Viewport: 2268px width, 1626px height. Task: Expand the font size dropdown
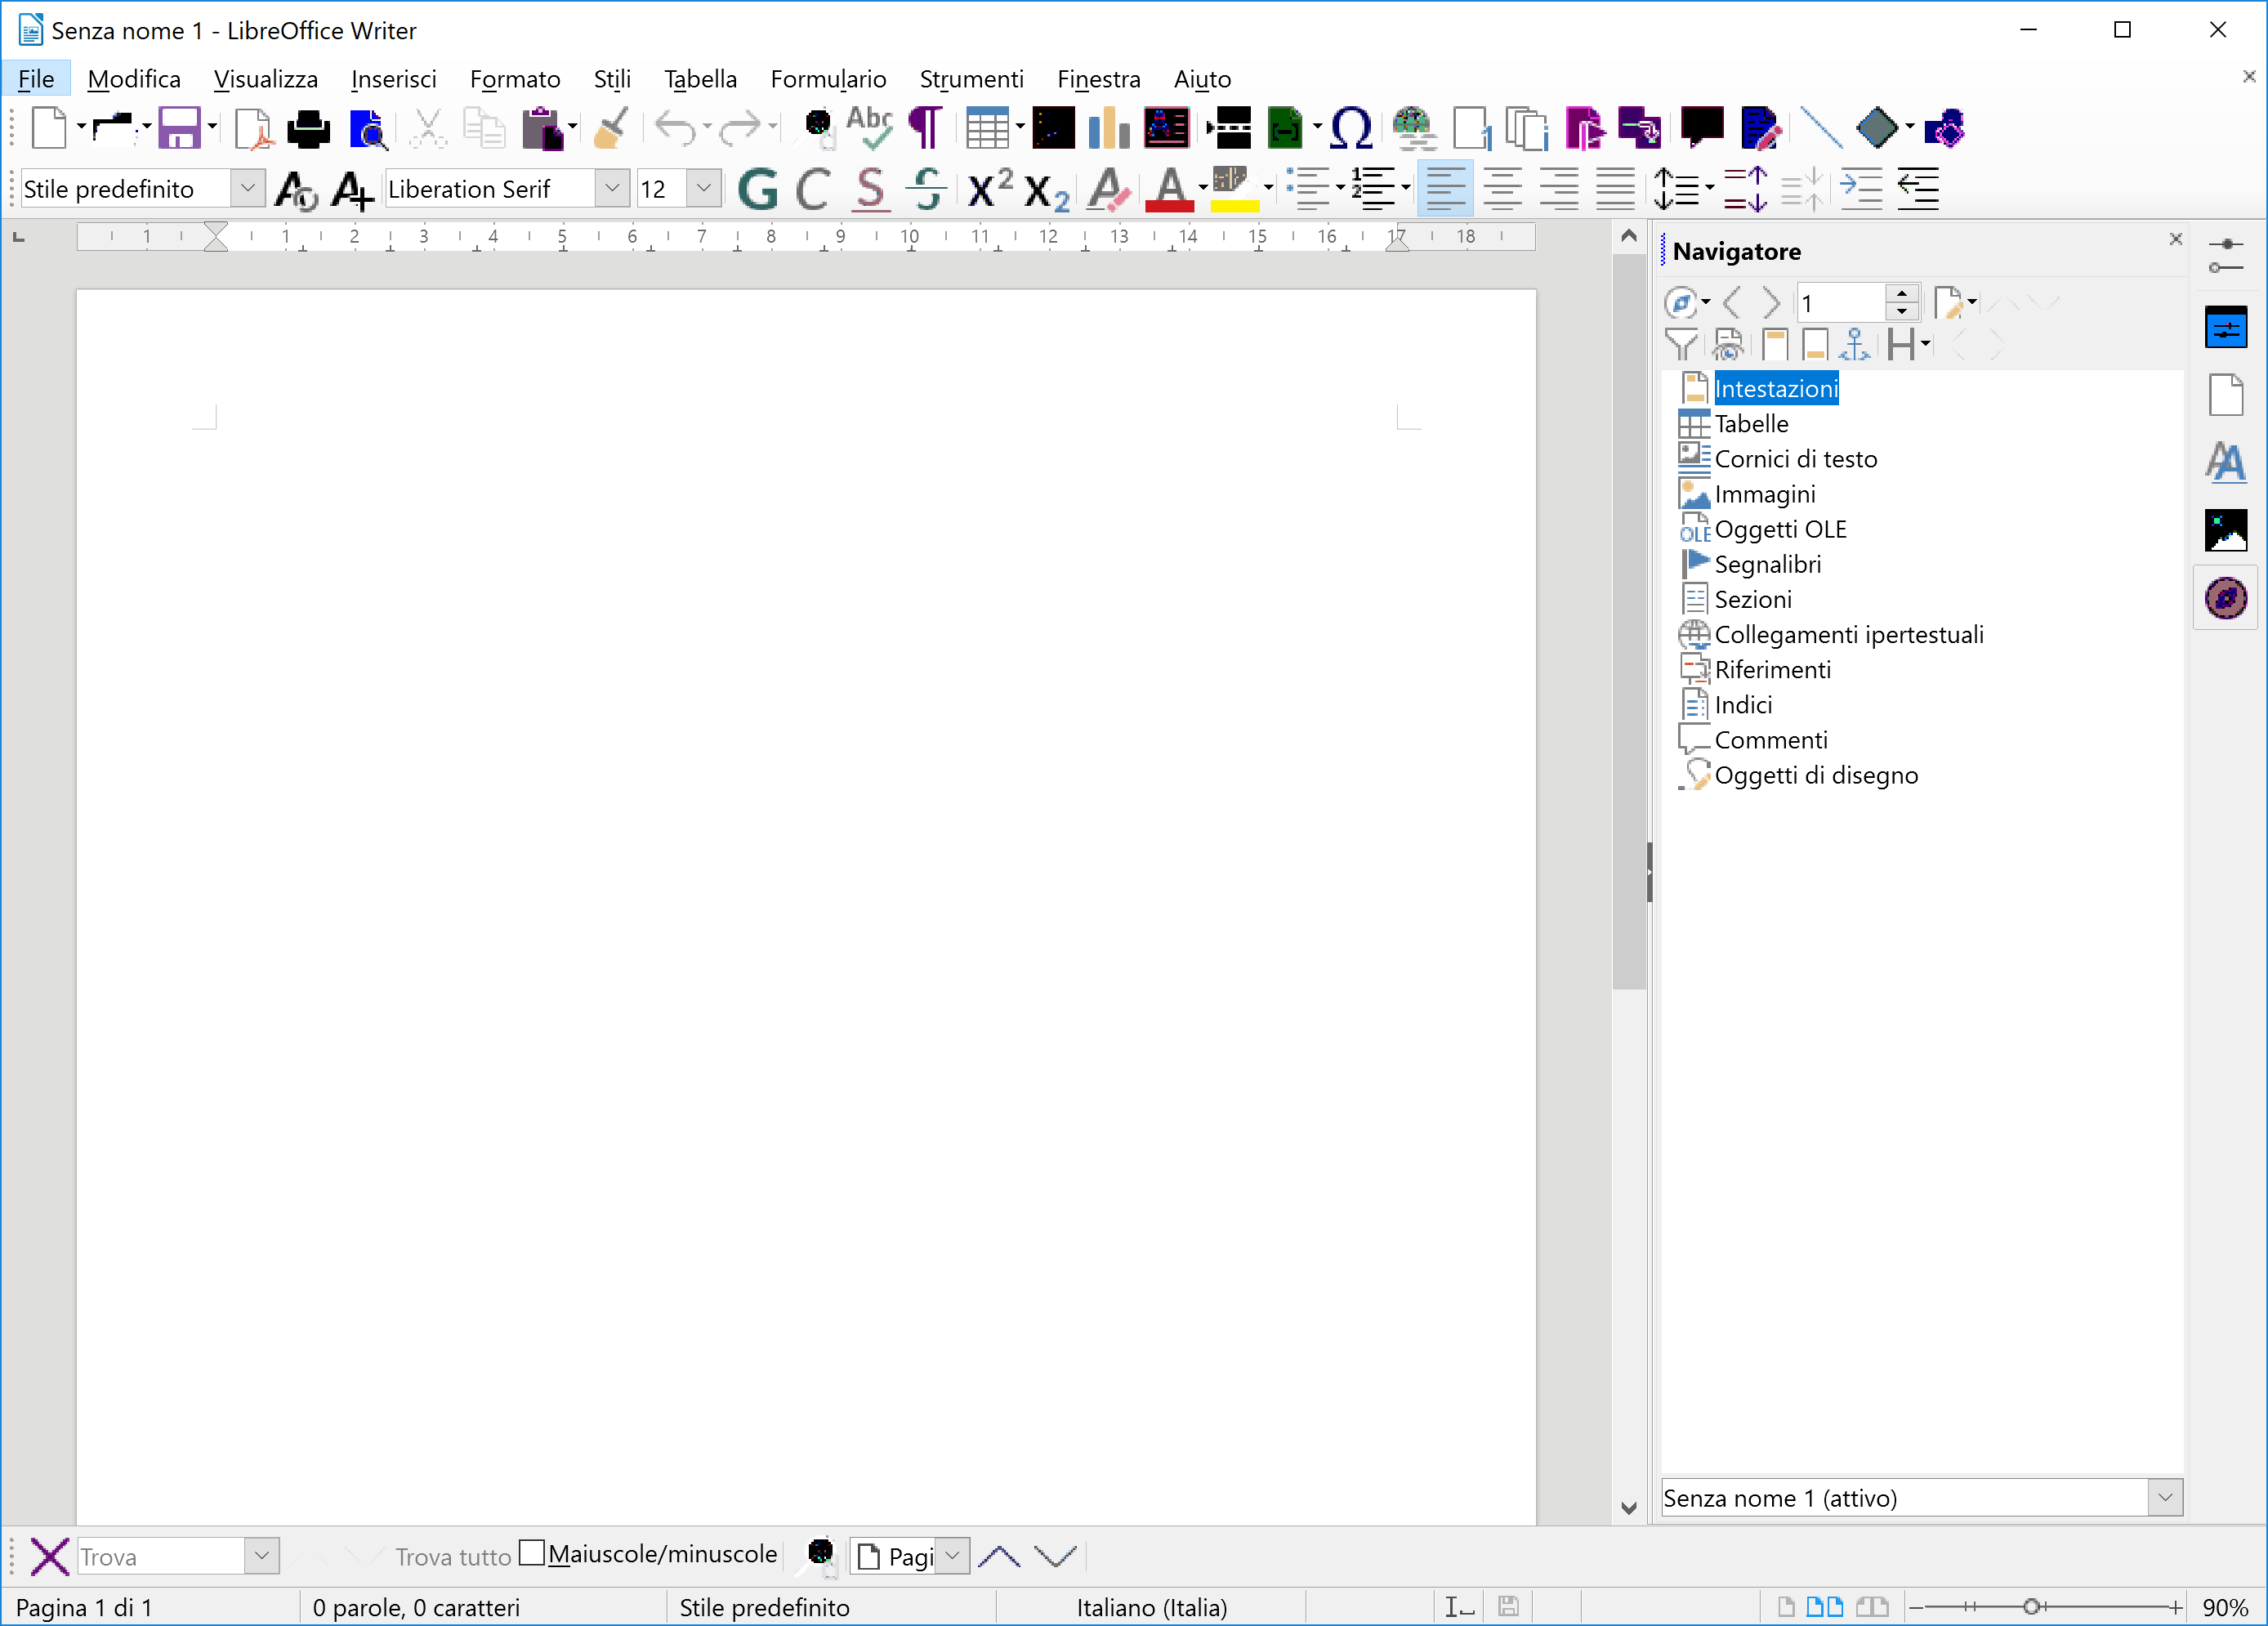pos(703,188)
